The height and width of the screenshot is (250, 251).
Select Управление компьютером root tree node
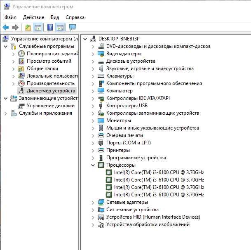(x=45, y=39)
